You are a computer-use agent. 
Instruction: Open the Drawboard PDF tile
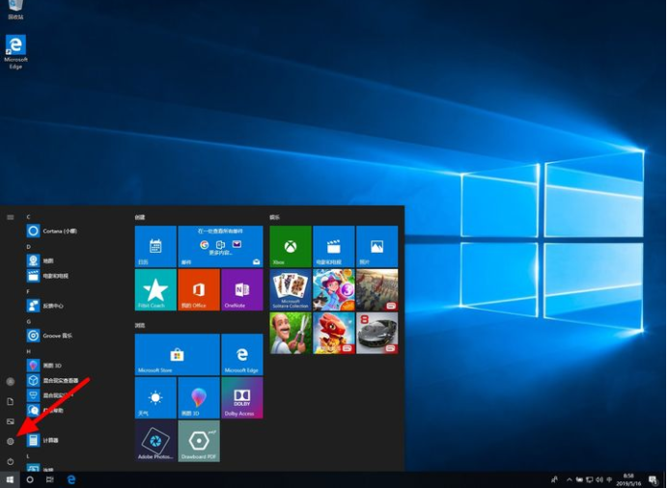pyautogui.click(x=198, y=440)
